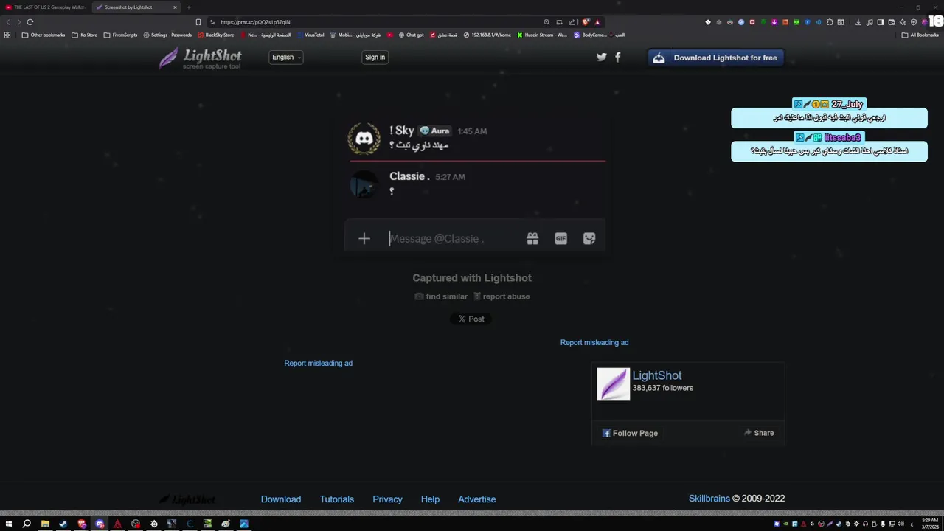This screenshot has width=944, height=531.
Task: Click the Sign in button
Action: coord(375,58)
